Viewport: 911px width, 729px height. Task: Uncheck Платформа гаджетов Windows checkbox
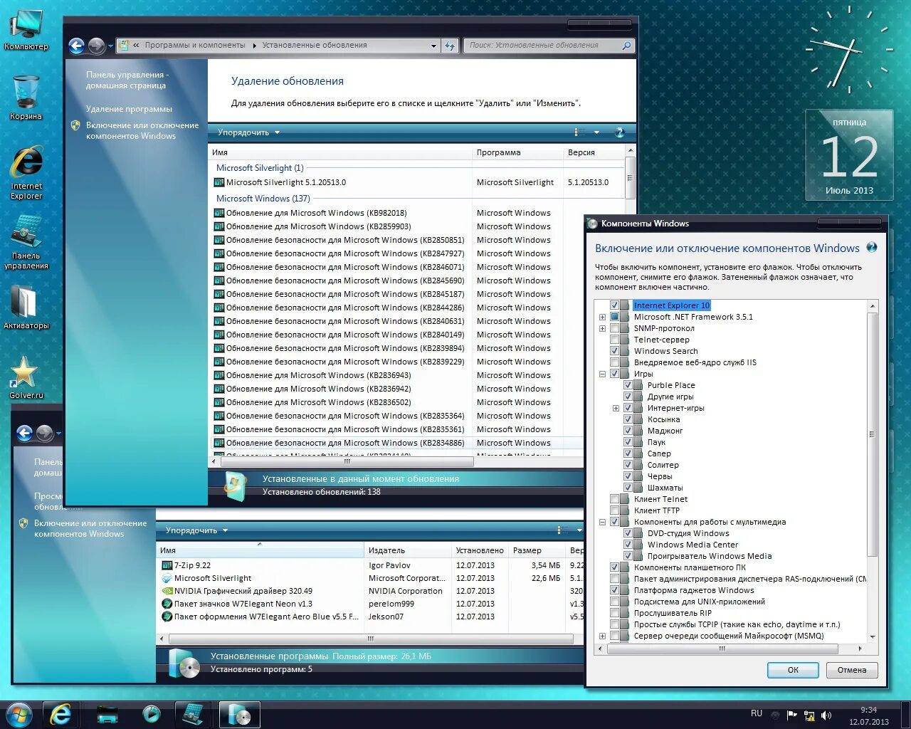(x=615, y=590)
